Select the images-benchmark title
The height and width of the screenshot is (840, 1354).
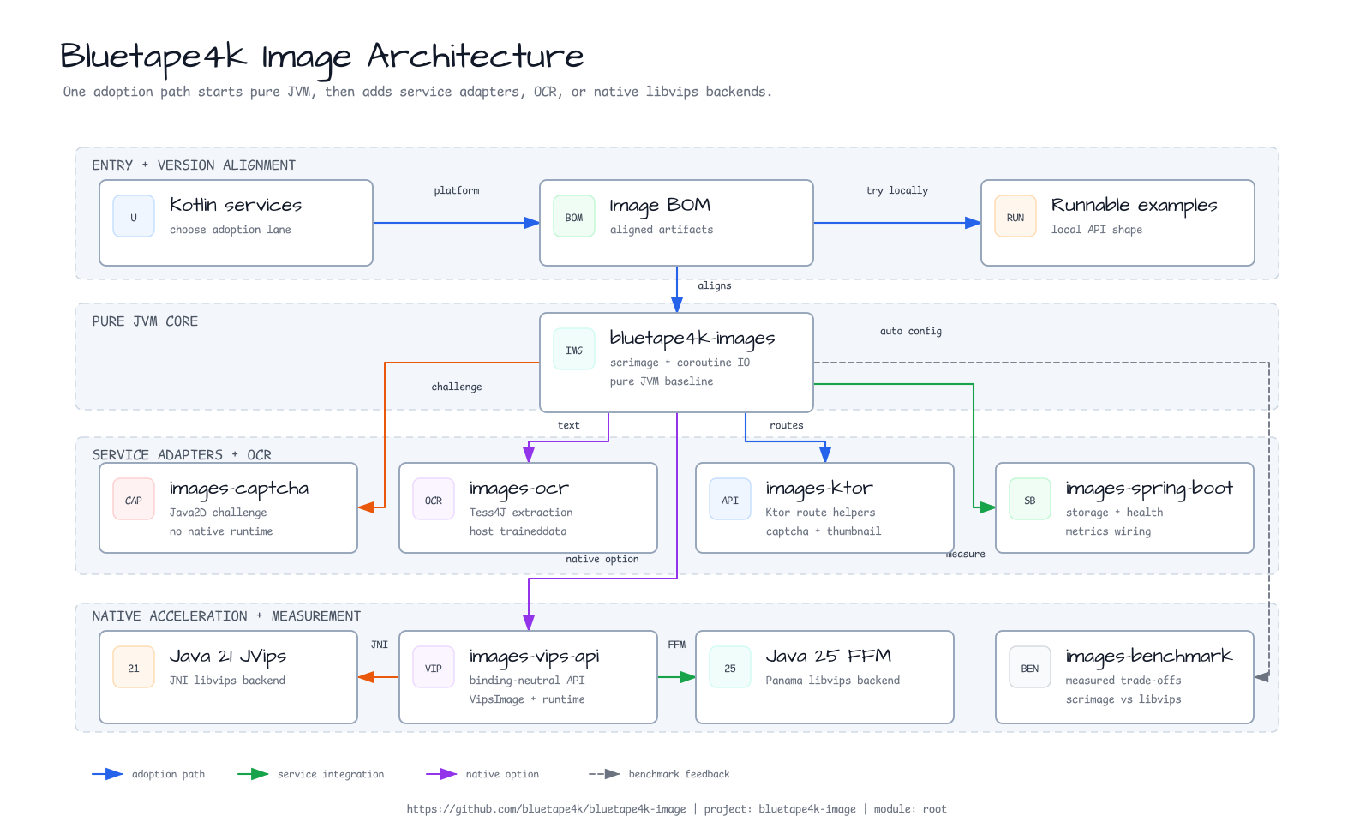tap(1149, 657)
